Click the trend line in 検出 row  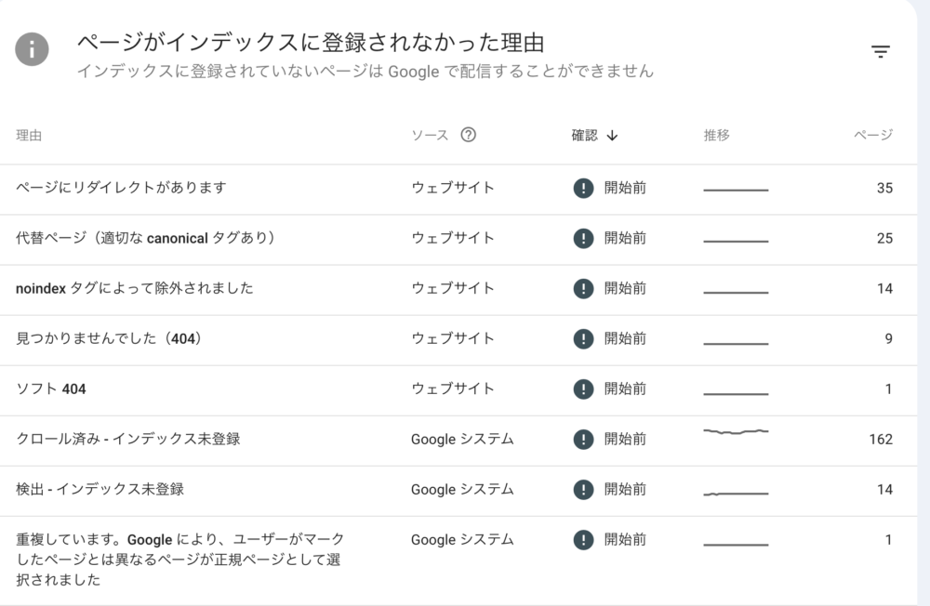pos(736,494)
